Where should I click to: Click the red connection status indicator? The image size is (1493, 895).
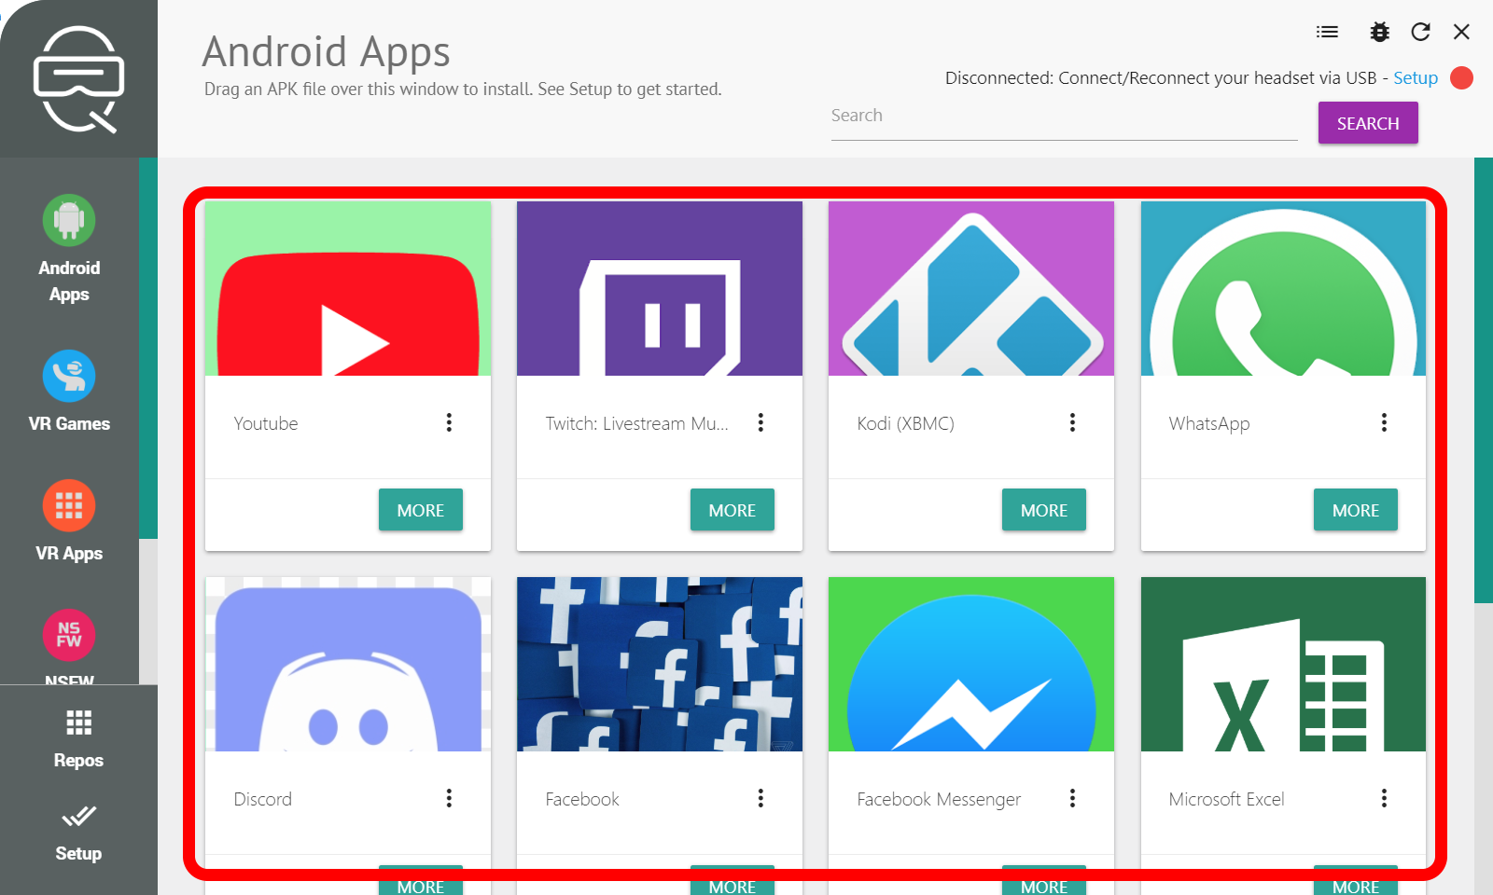pyautogui.click(x=1462, y=78)
